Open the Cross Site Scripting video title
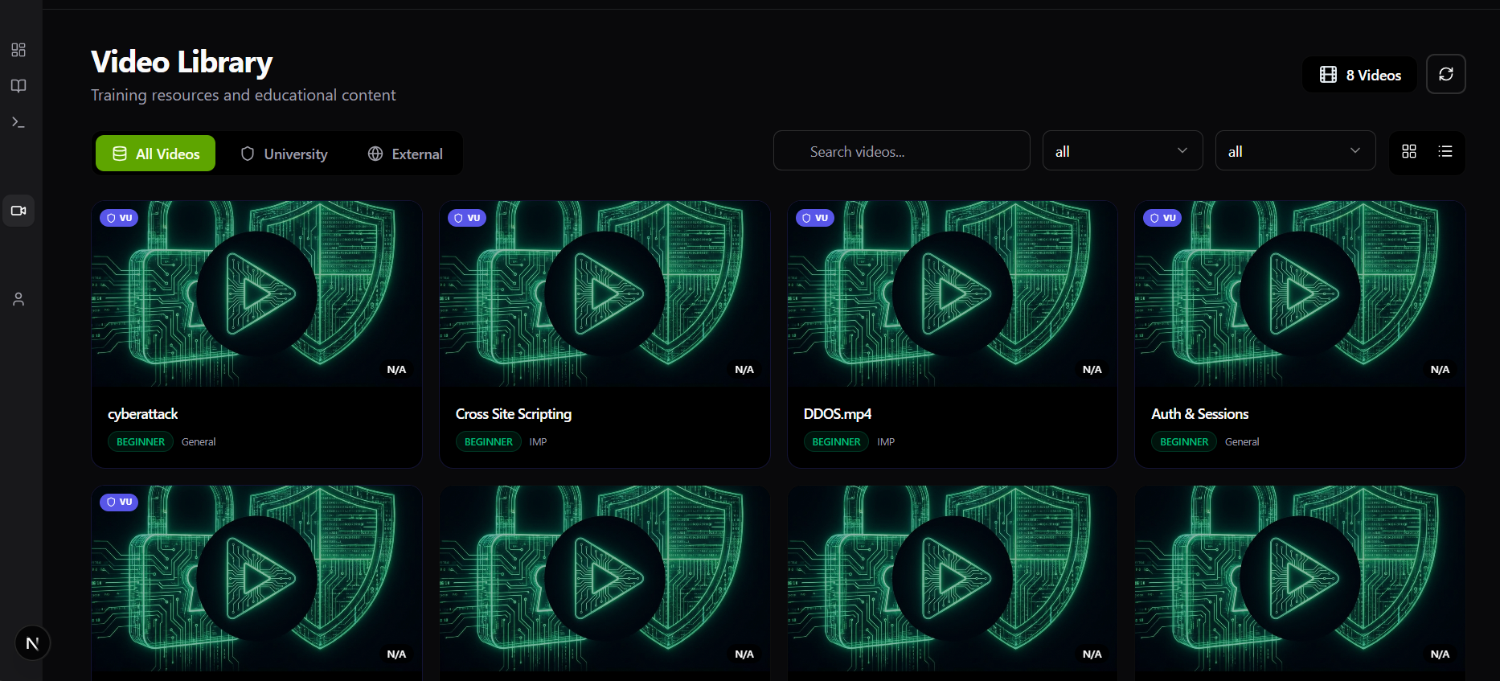 tap(514, 414)
